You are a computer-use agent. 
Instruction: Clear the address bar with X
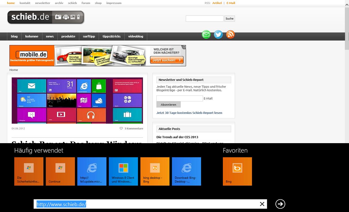(x=262, y=204)
